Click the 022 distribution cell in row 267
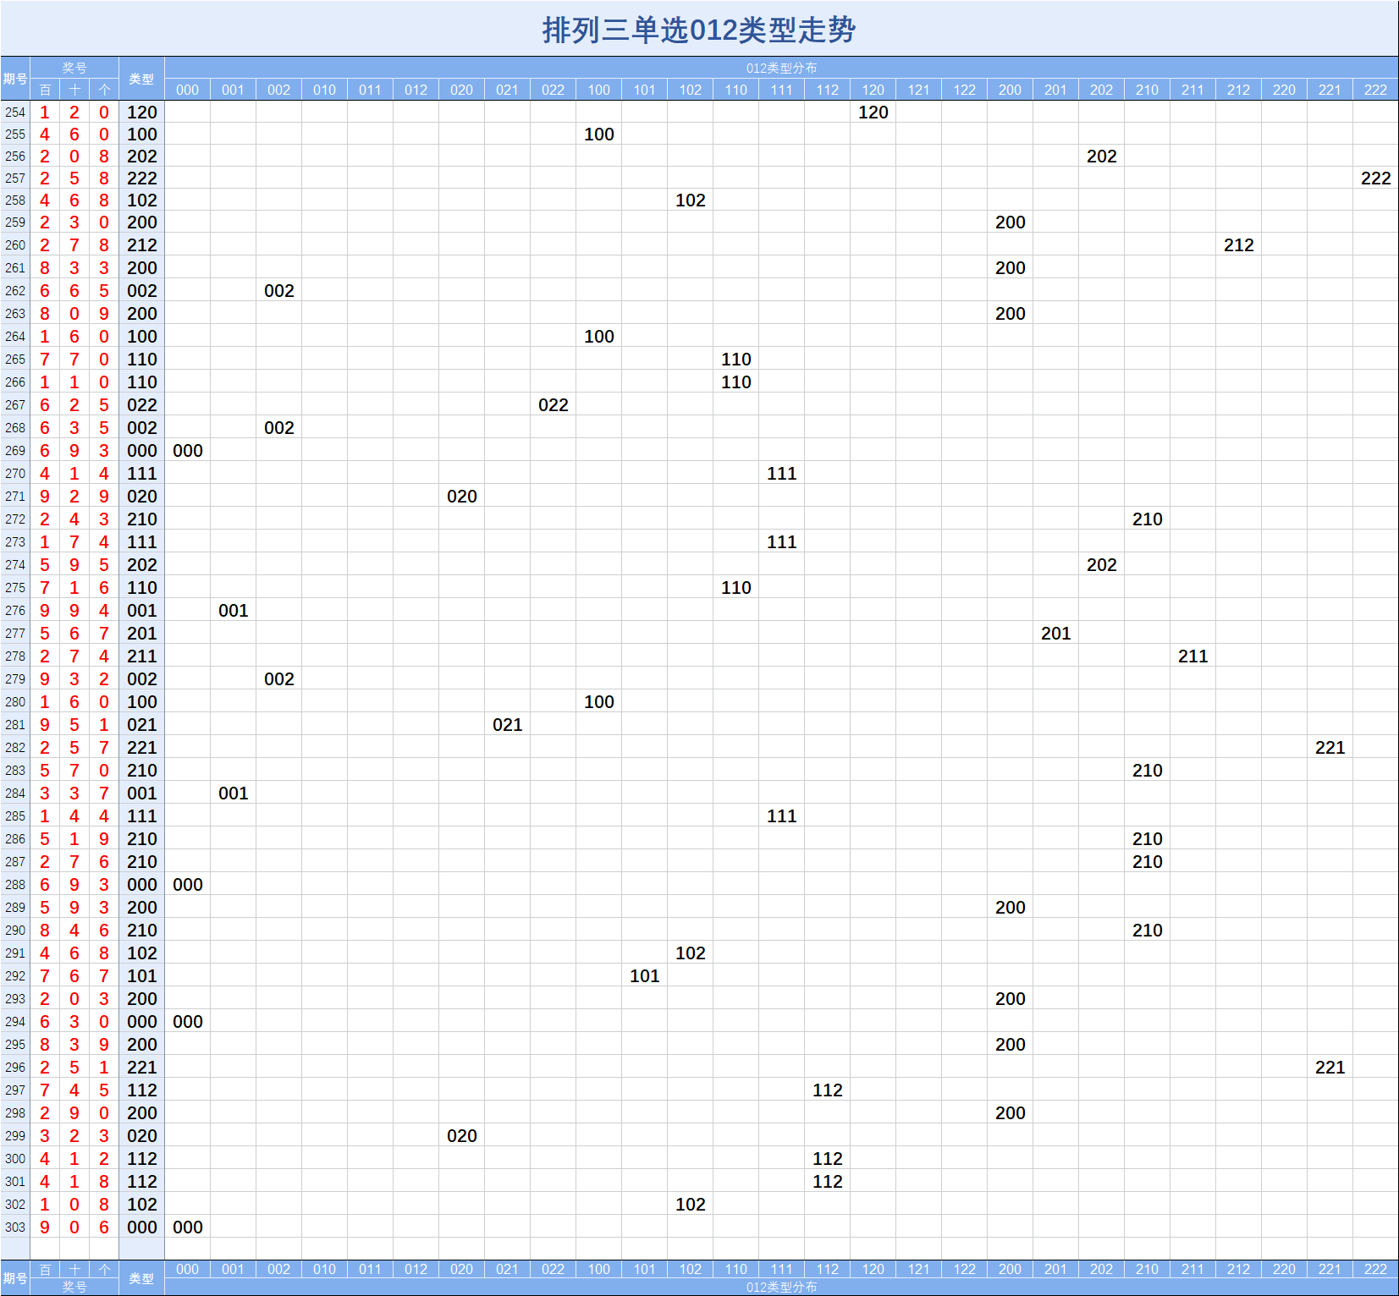The image size is (1399, 1296). [554, 404]
